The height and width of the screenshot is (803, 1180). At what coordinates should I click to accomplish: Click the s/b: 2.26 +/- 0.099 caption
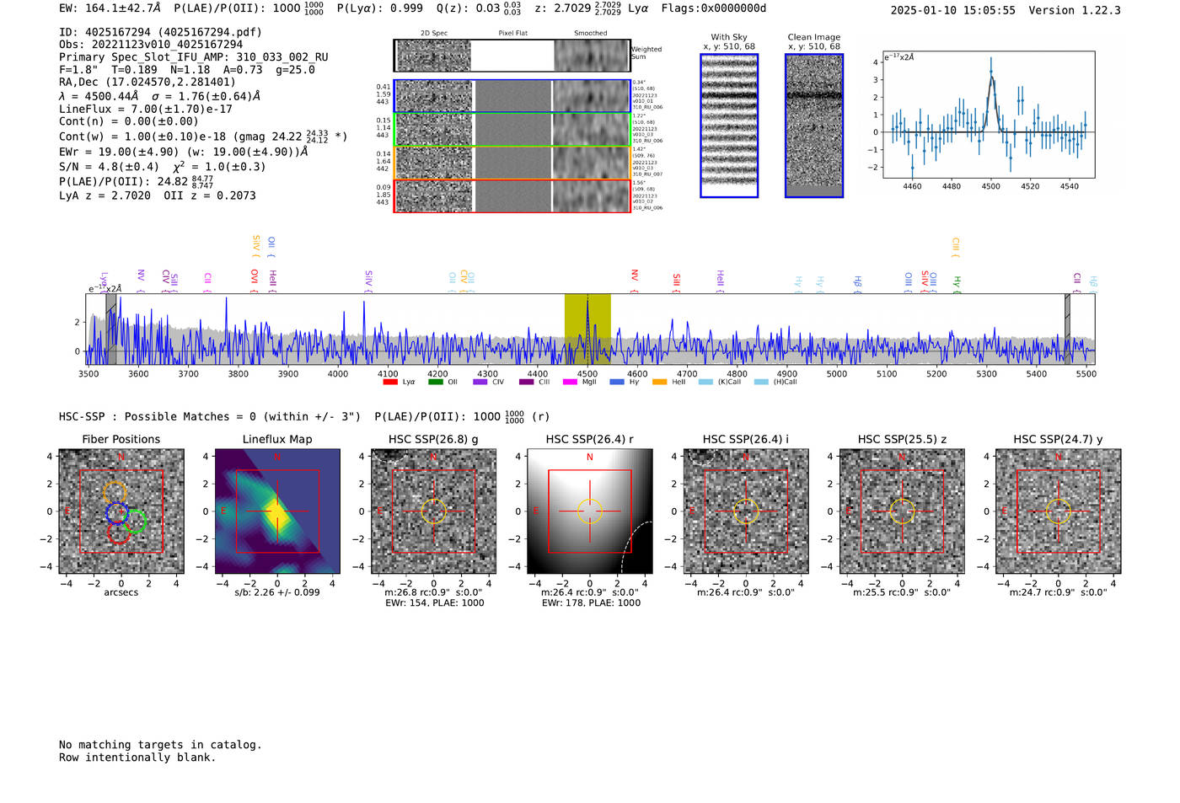point(277,592)
